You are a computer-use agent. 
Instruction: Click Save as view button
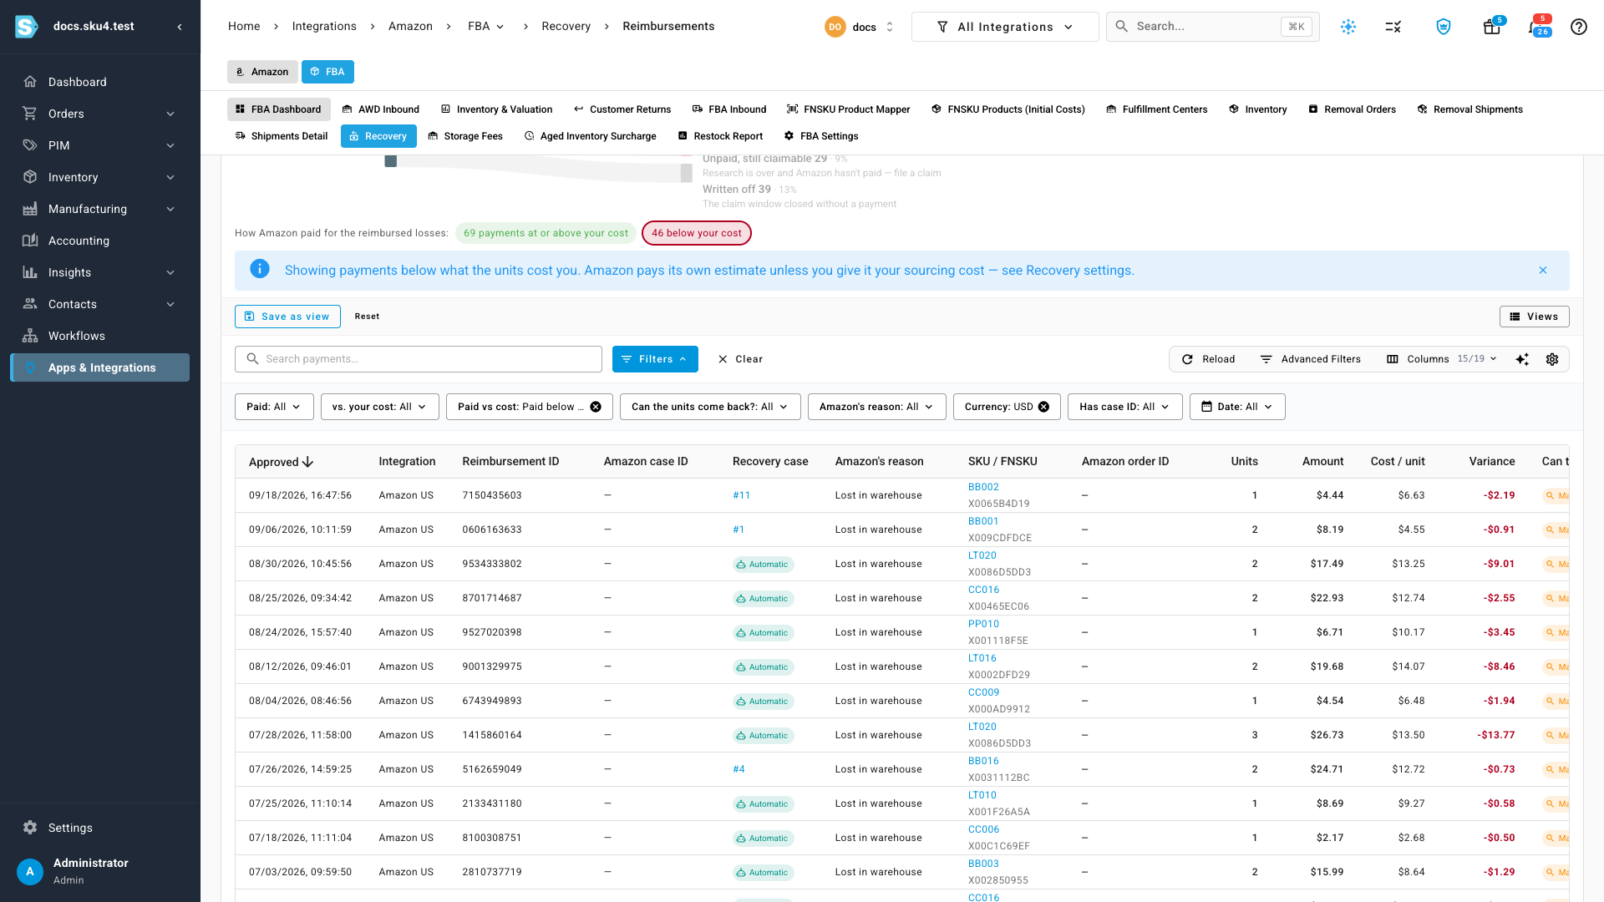coord(287,317)
